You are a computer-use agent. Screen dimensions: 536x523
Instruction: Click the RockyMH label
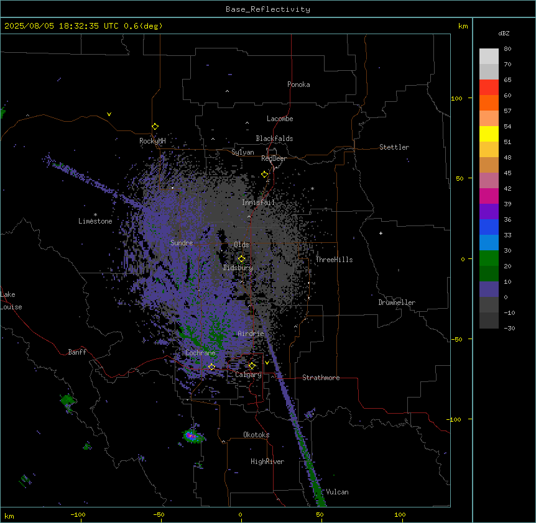[152, 141]
